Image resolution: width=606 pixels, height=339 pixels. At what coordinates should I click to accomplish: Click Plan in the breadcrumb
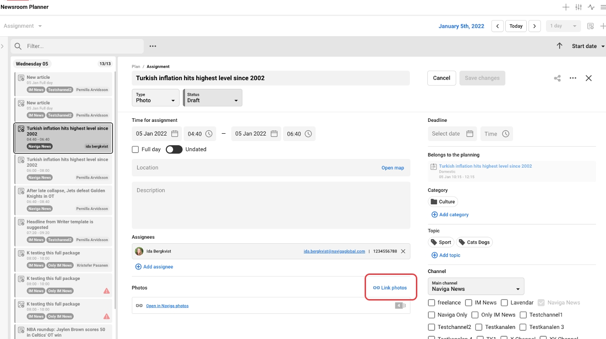click(136, 67)
